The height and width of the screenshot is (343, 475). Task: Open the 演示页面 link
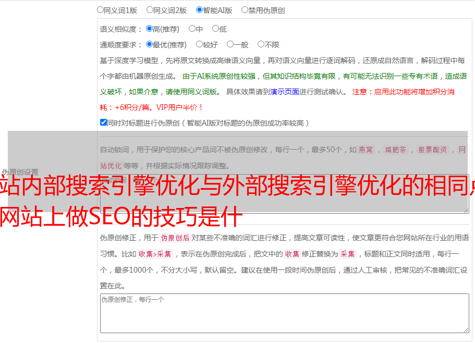285,92
